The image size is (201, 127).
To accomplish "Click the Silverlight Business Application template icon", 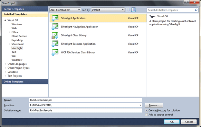I will [55, 44].
